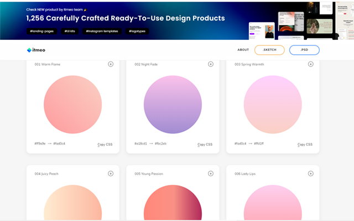
Task: Copy CSS for Warm Flame gradient
Action: pos(105,145)
